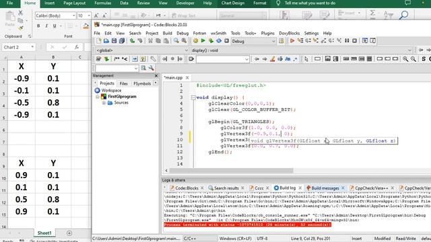431x242 pixels.
Task: Click Tell me what you want to do
Action: pyautogui.click(x=310, y=3)
